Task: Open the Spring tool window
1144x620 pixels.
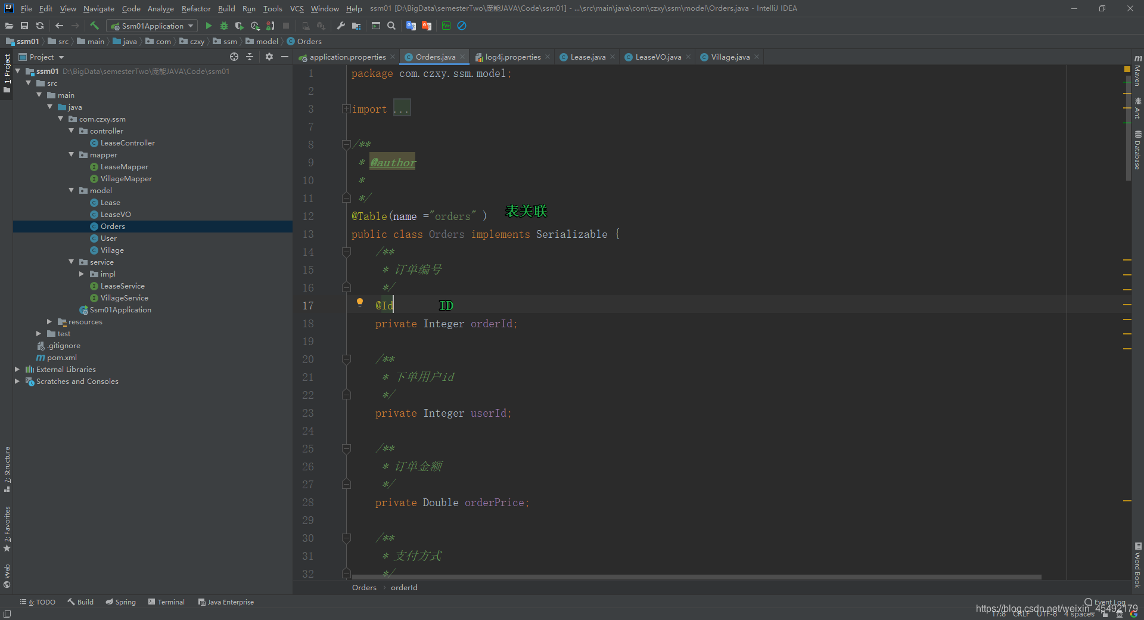Action: [x=120, y=602]
